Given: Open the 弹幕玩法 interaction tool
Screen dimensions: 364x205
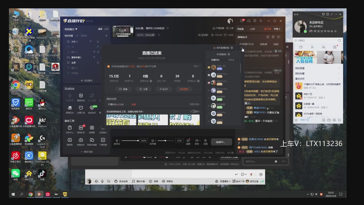Looking at the screenshot, I should pyautogui.click(x=70, y=109).
